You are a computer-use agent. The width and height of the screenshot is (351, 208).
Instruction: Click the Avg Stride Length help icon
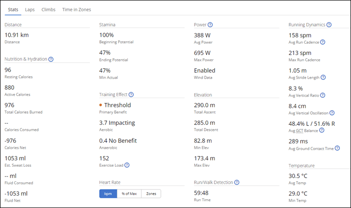pos(323,77)
